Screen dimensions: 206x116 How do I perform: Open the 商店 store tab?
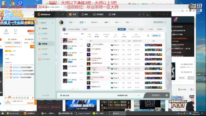click(85, 14)
